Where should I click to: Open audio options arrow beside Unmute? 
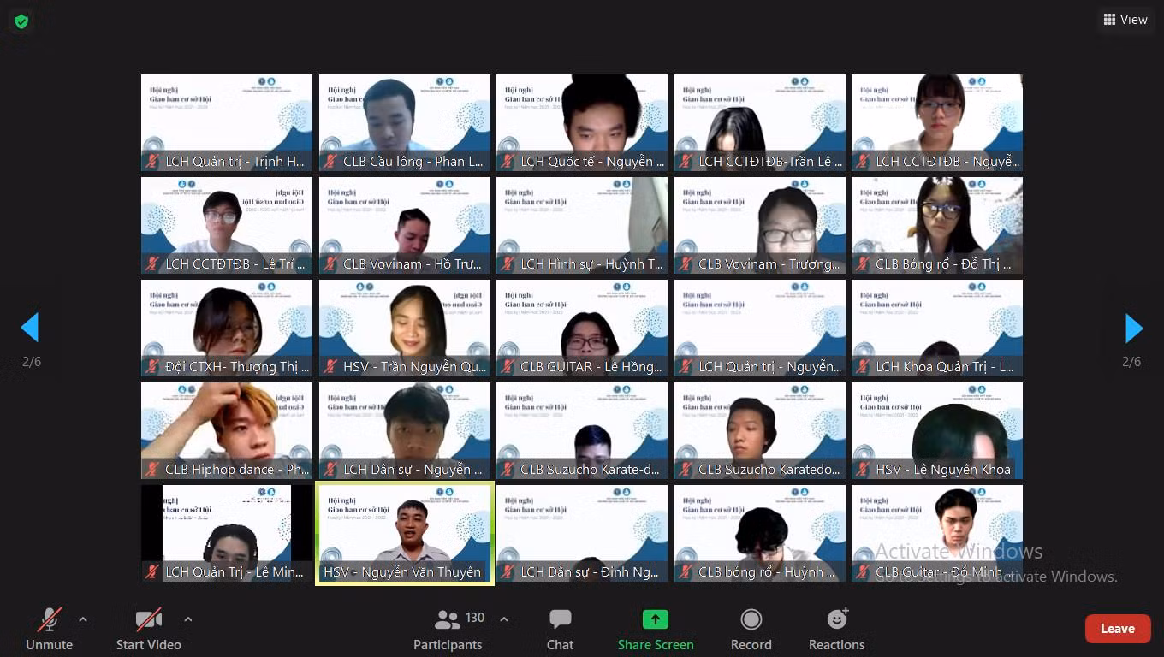point(83,619)
